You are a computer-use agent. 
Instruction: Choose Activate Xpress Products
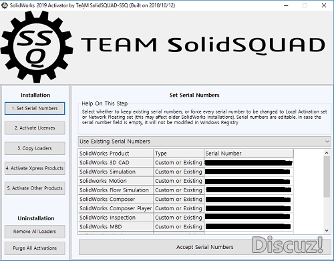tap(35, 168)
